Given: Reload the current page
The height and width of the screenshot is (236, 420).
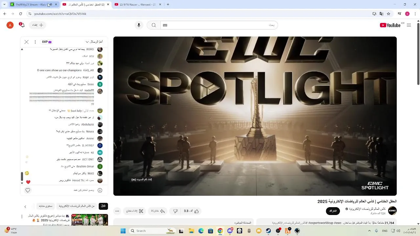Looking at the screenshot, I should (20, 14).
